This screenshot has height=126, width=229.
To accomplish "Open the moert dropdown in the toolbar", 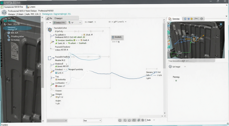I will point(90,22).
